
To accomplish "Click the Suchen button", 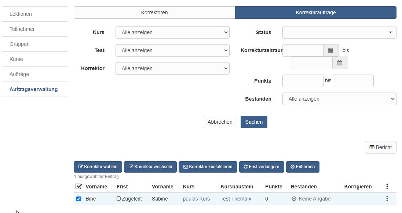I will click(x=254, y=122).
